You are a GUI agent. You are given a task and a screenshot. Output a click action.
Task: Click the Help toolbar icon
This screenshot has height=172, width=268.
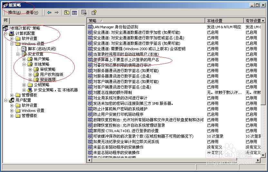point(94,13)
